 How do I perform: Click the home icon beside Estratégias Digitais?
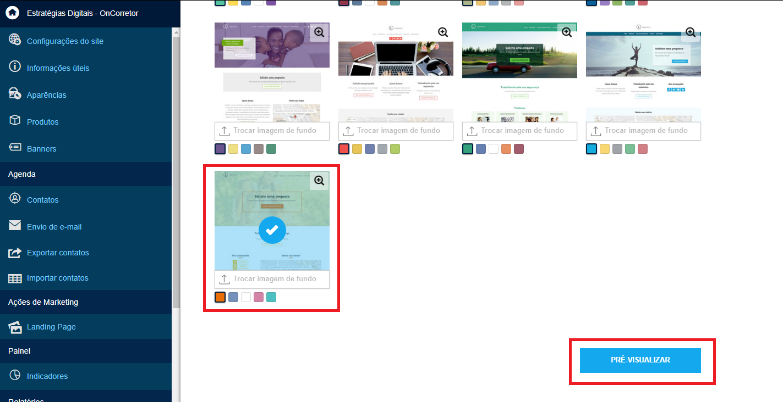[x=13, y=13]
